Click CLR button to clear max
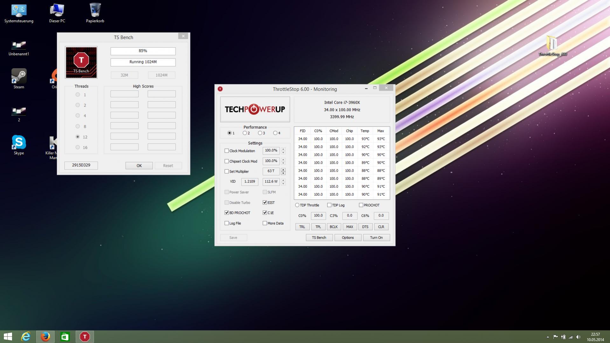 tap(381, 227)
